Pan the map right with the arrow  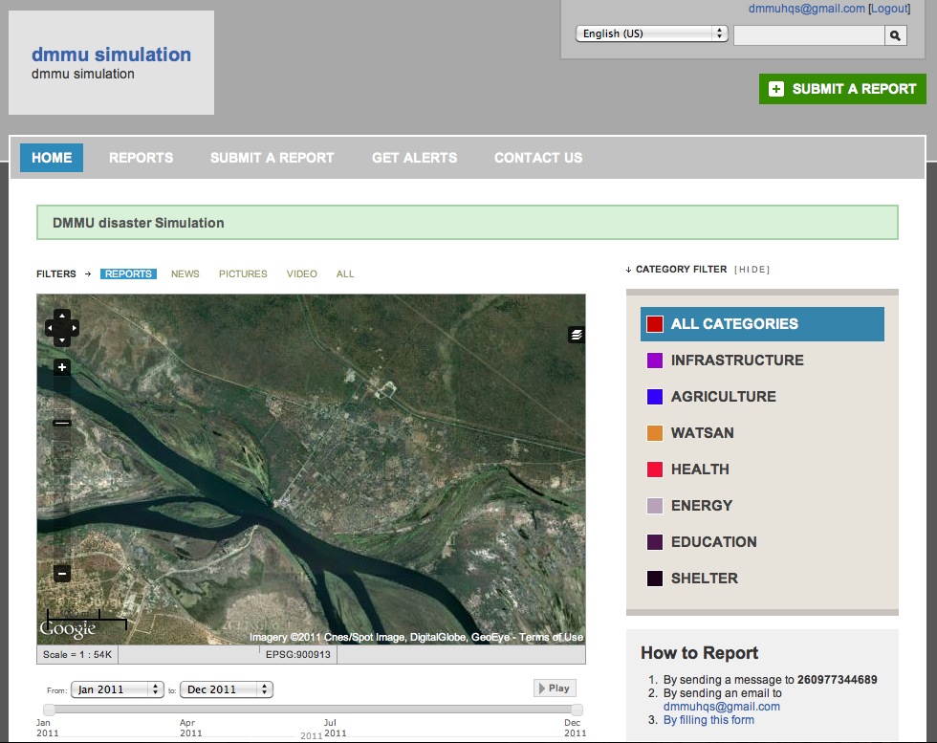(74, 328)
